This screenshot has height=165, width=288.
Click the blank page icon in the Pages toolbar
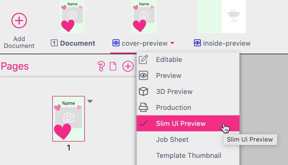tap(113, 66)
